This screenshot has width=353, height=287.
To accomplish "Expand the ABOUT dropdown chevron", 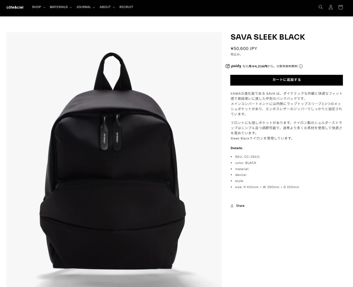I will [114, 7].
